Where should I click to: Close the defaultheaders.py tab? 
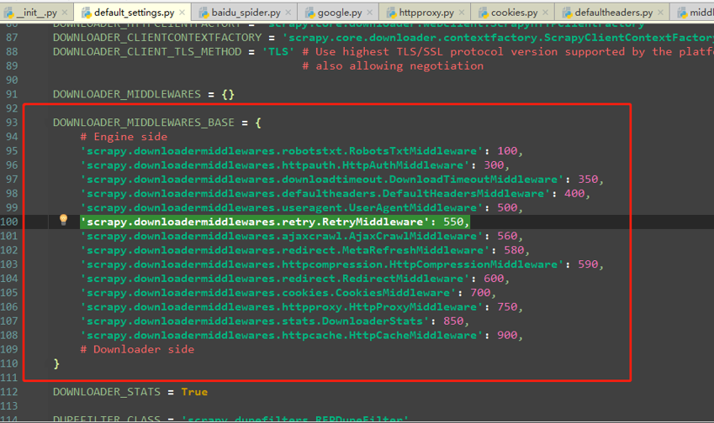pyautogui.click(x=661, y=13)
